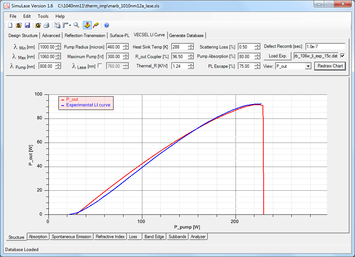This screenshot has width=355, height=257.
Task: Switch to the Advanced tab
Action: pyautogui.click(x=51, y=36)
